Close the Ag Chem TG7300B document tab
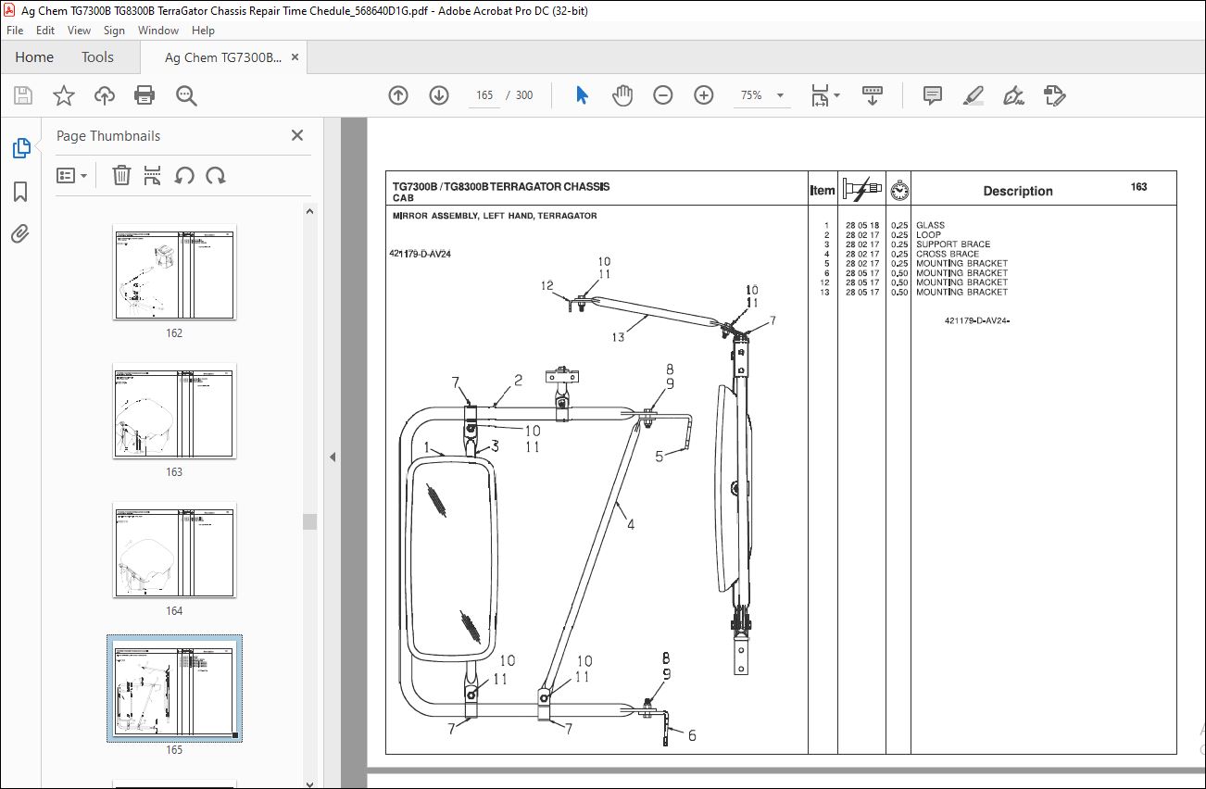 point(295,57)
